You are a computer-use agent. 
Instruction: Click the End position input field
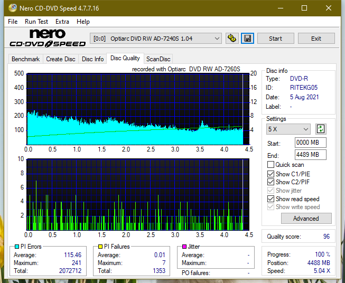coord(310,155)
